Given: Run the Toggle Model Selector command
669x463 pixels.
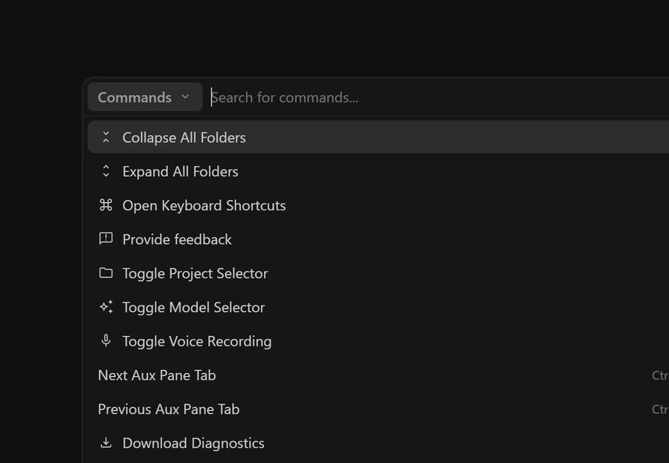Looking at the screenshot, I should [x=378, y=307].
